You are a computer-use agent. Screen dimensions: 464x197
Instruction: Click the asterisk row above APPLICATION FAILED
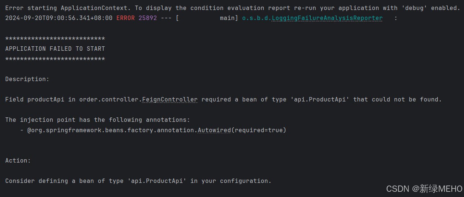(55, 39)
